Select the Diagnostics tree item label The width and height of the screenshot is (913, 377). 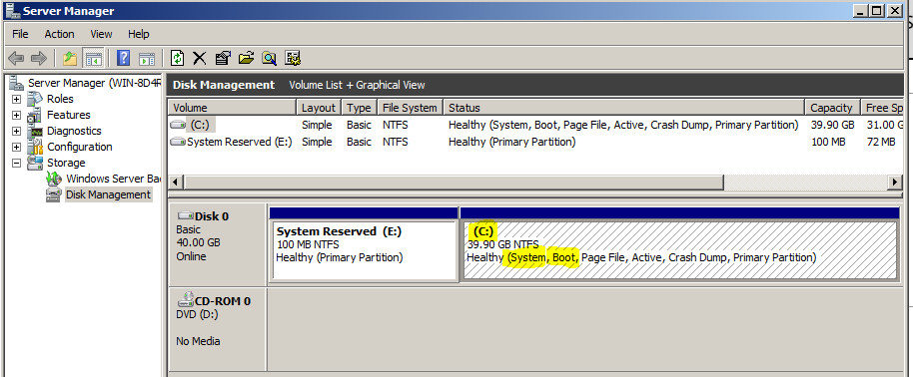tap(74, 131)
